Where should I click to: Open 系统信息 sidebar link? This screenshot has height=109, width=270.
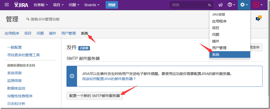(14, 73)
